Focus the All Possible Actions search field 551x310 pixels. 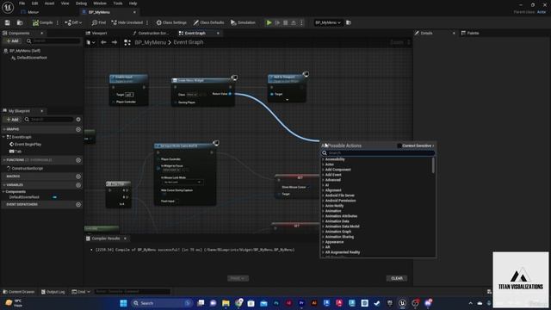pos(378,153)
